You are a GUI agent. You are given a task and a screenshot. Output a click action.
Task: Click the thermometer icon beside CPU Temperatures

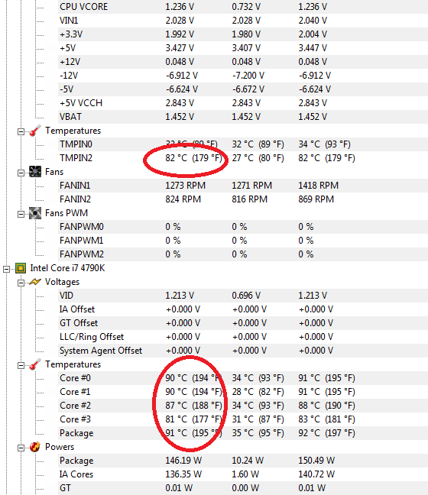35,364
